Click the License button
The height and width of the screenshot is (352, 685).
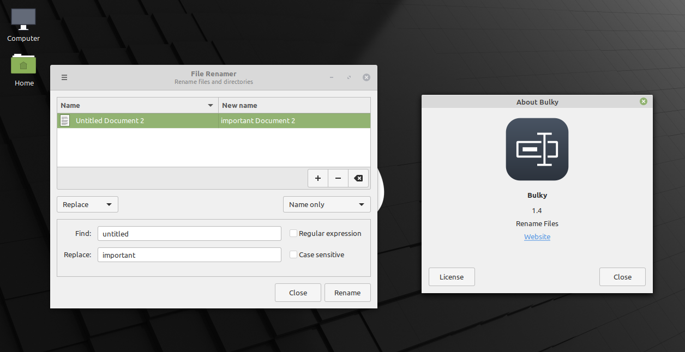(x=452, y=277)
